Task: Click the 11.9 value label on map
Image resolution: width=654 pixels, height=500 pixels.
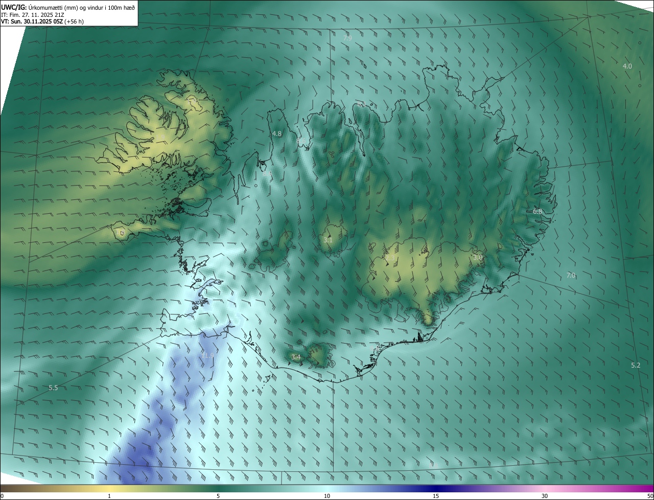Action: 208,355
